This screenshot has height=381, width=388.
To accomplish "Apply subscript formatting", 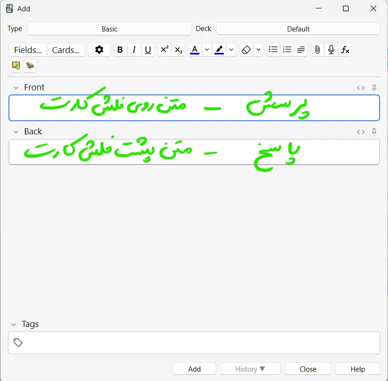I will [178, 50].
